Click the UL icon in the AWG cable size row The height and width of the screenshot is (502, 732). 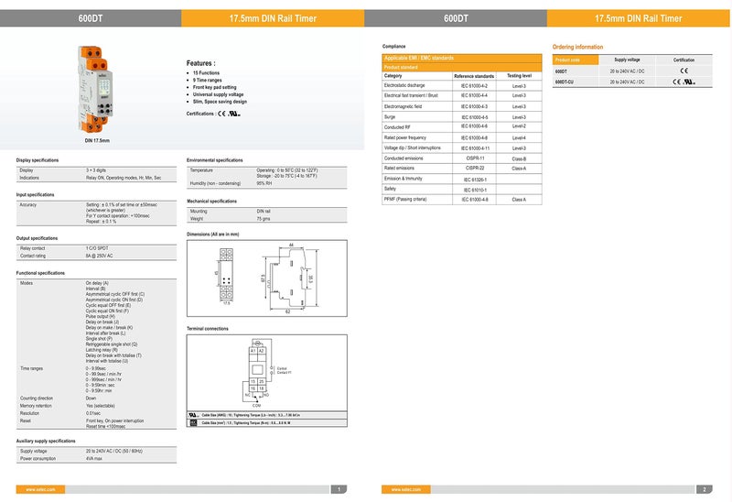click(193, 415)
